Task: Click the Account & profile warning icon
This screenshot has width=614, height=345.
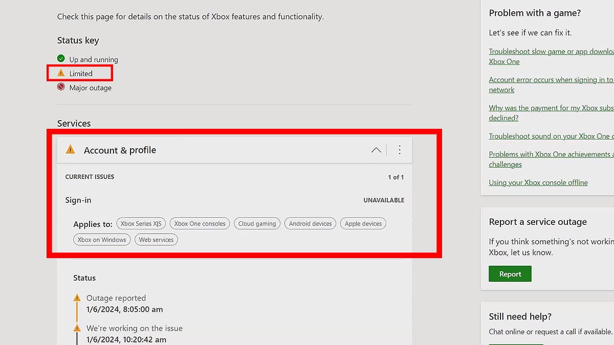Action: [71, 149]
